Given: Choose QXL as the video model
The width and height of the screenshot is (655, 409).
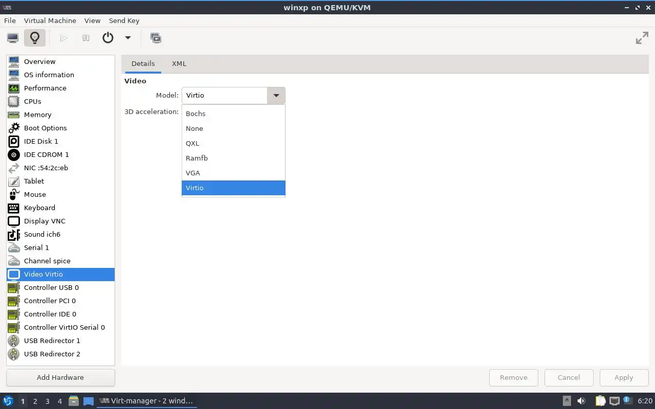Looking at the screenshot, I should point(233,143).
